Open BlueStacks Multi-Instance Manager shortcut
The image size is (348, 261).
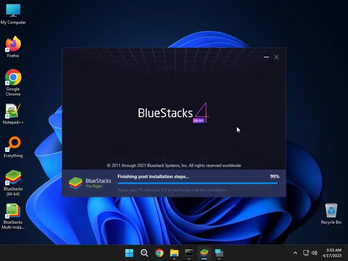point(13,216)
